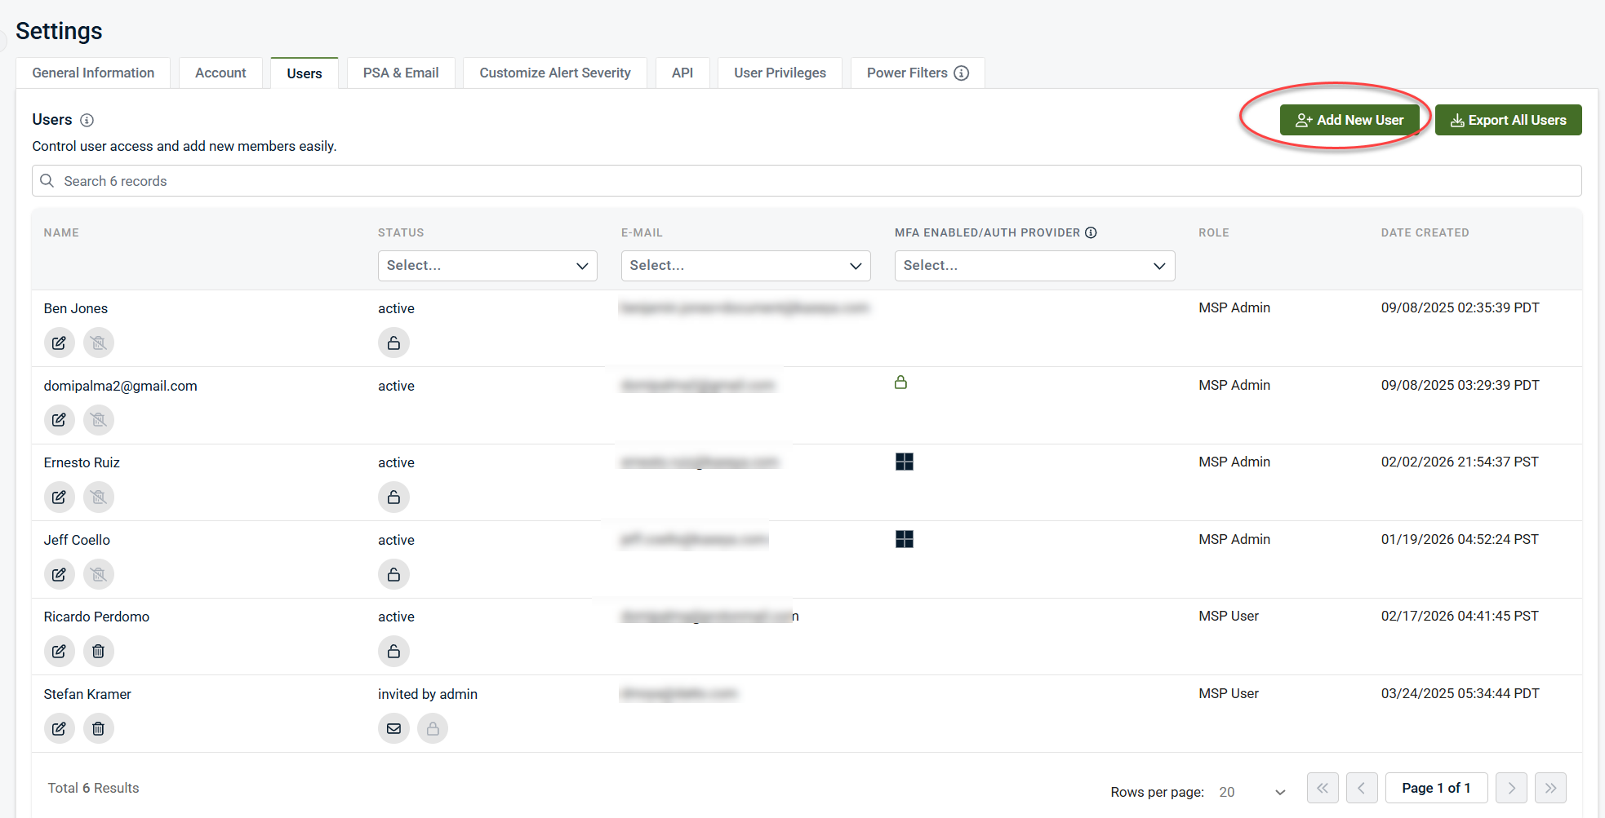Resend invitation email to Stefan Kramer
The image size is (1605, 818).
click(393, 728)
